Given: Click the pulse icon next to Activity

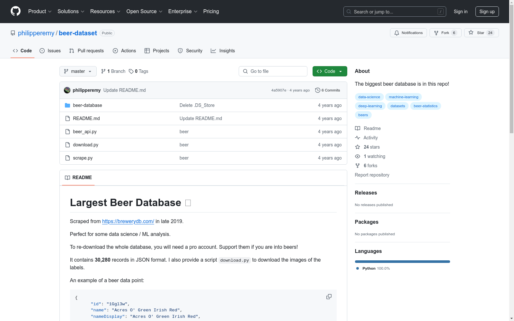Looking at the screenshot, I should click(x=358, y=138).
